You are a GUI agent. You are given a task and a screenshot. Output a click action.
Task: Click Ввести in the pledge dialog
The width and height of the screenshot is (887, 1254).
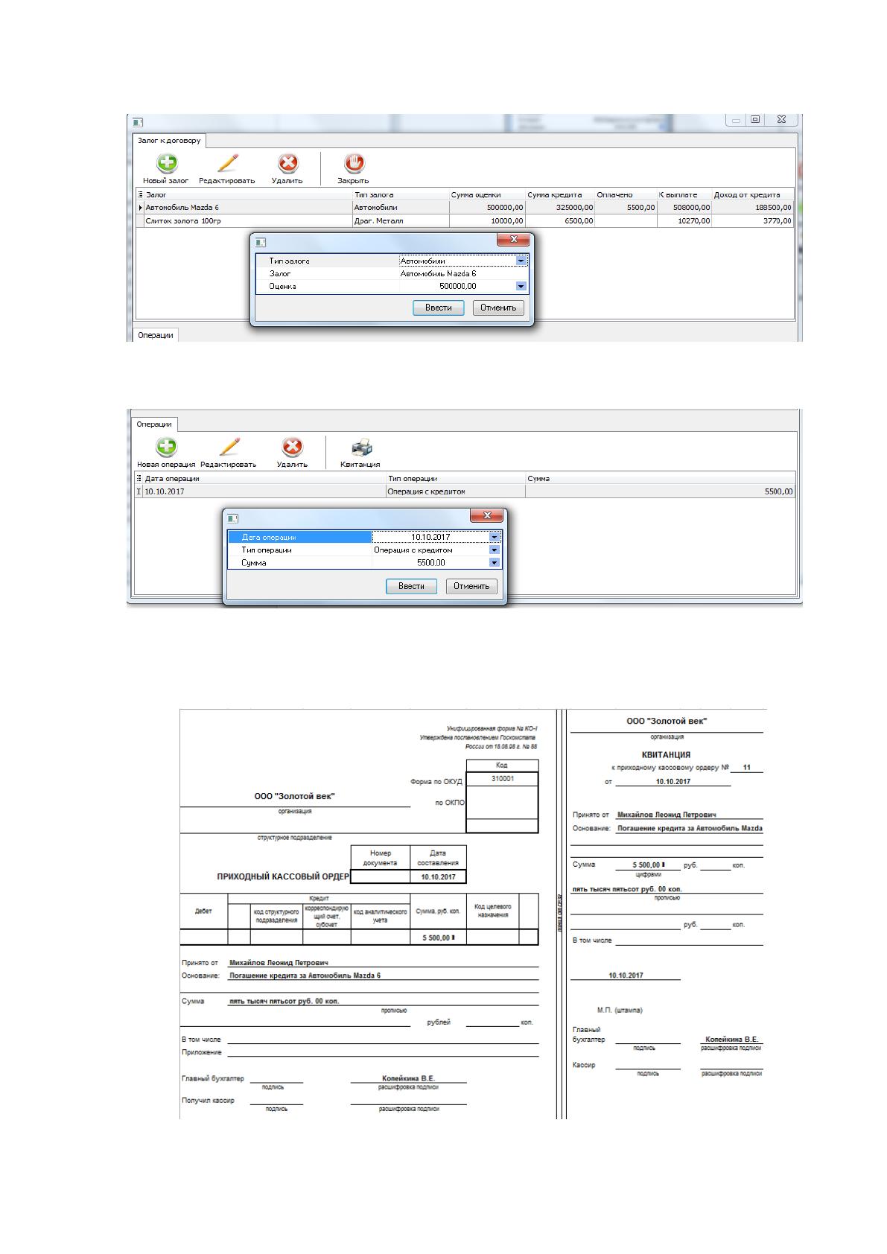[439, 308]
